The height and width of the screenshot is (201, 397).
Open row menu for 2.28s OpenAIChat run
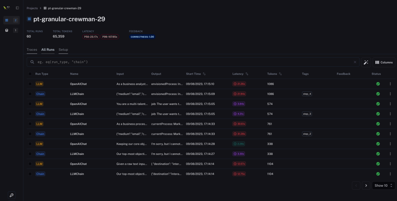pyautogui.click(x=390, y=144)
